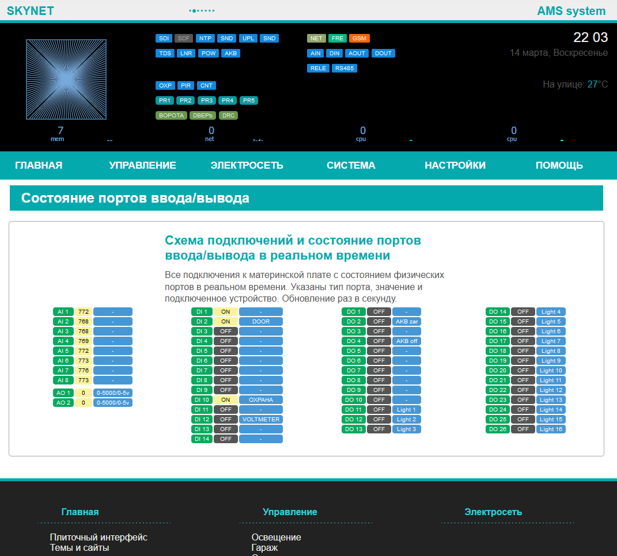Viewport: 617px width, 556px height.
Task: Expand the СИСТЕМА navigation menu
Action: click(351, 166)
